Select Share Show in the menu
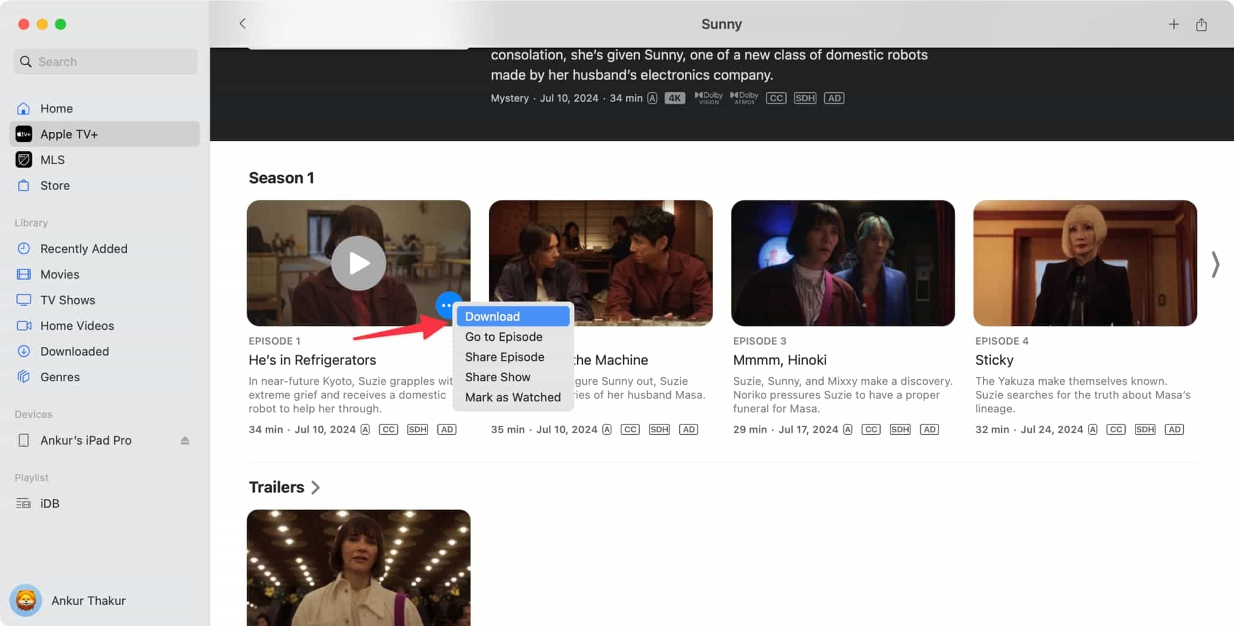Screen dimensions: 1234x626 [x=513, y=377]
